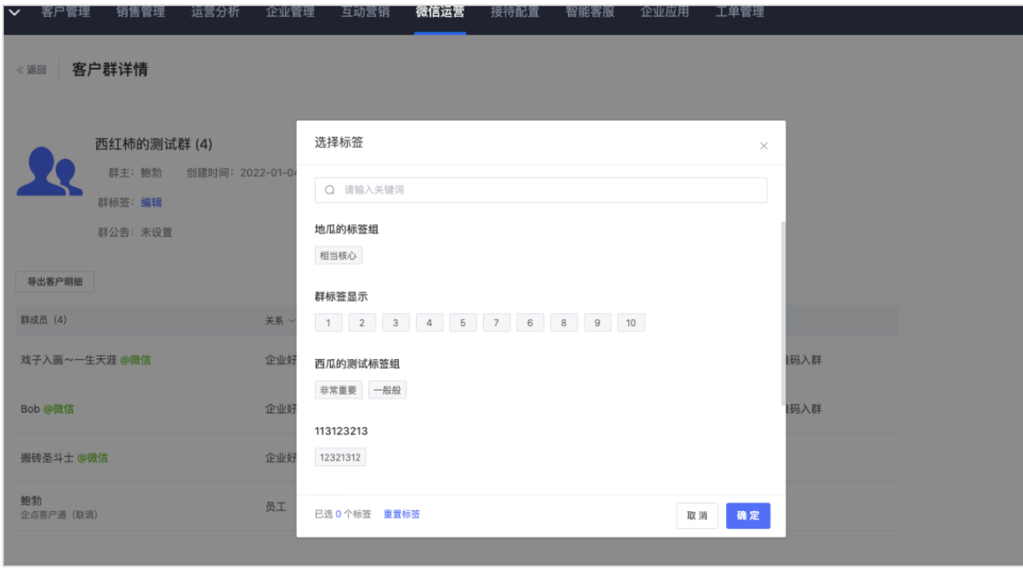
Task: Open 接待配置 menu
Action: coord(515,12)
